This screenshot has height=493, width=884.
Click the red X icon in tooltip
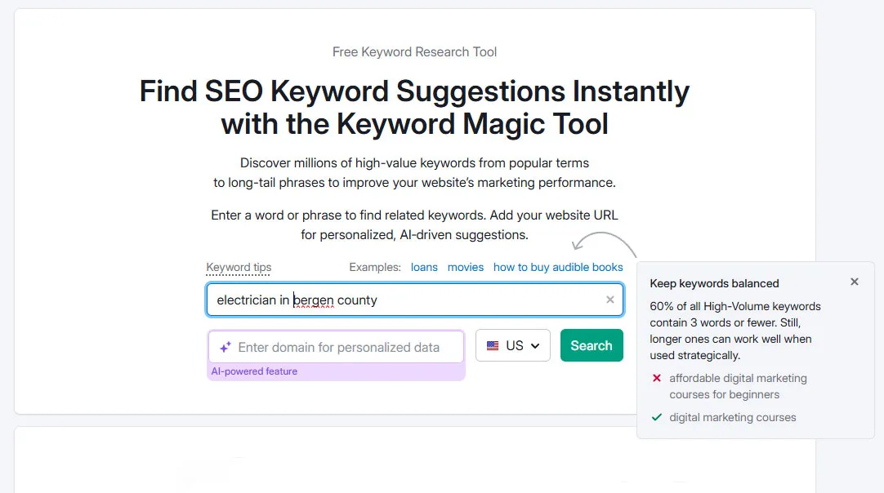point(657,378)
